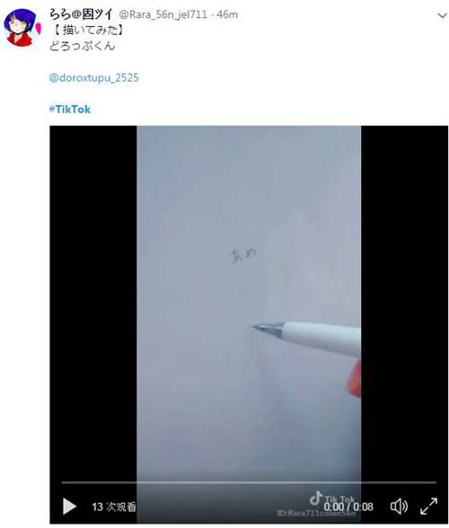
Task: Click the video frame showing the pen
Action: pyautogui.click(x=249, y=304)
